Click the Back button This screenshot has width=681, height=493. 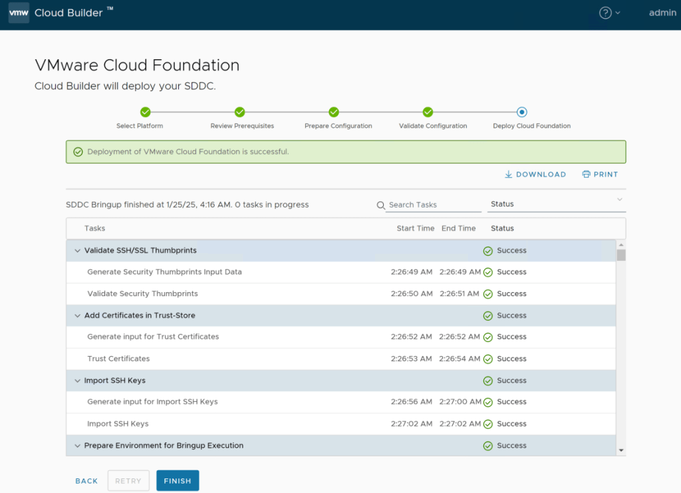[x=86, y=480]
